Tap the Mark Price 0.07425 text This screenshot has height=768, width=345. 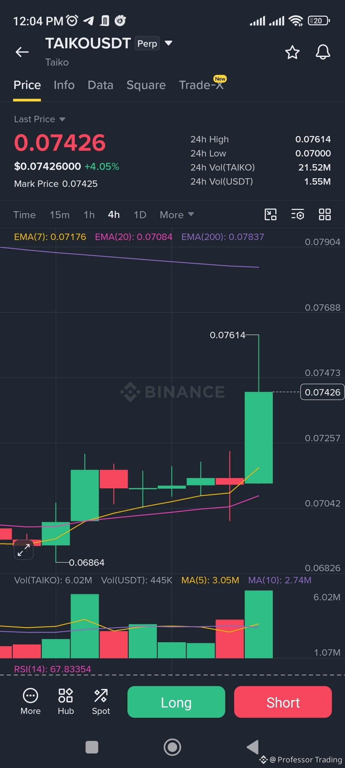[56, 184]
